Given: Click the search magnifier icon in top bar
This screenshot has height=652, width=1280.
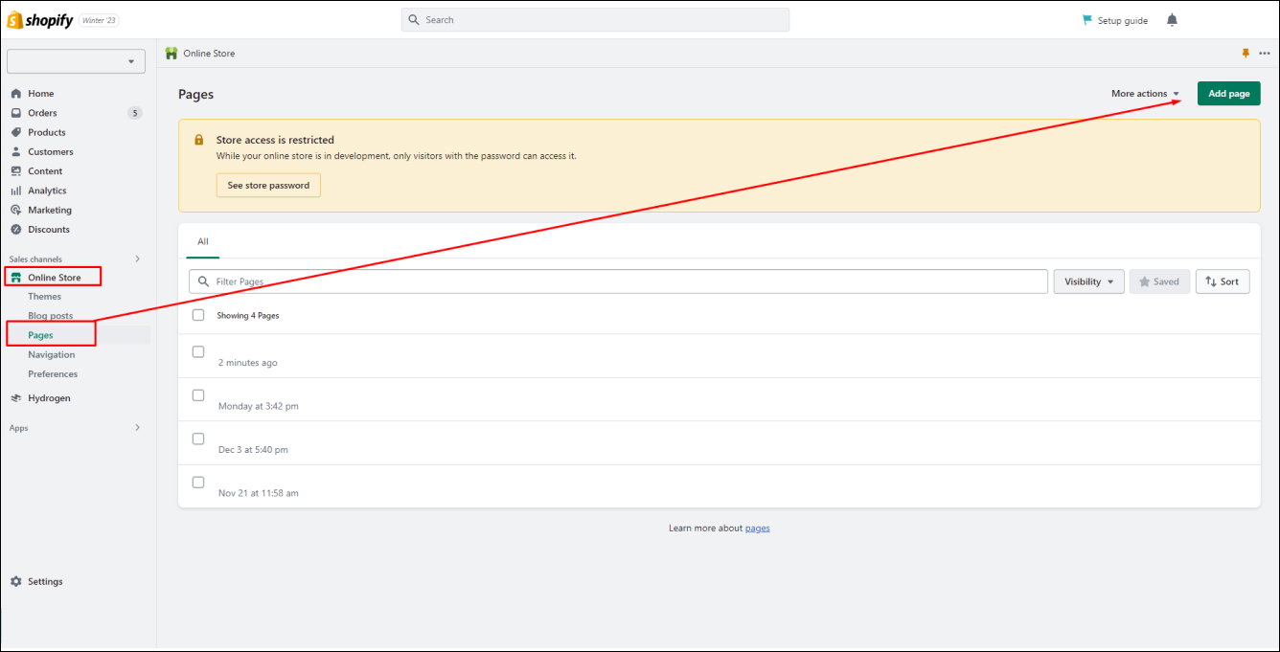Looking at the screenshot, I should pos(414,20).
